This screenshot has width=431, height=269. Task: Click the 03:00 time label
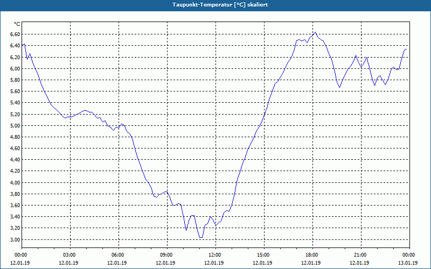point(71,255)
